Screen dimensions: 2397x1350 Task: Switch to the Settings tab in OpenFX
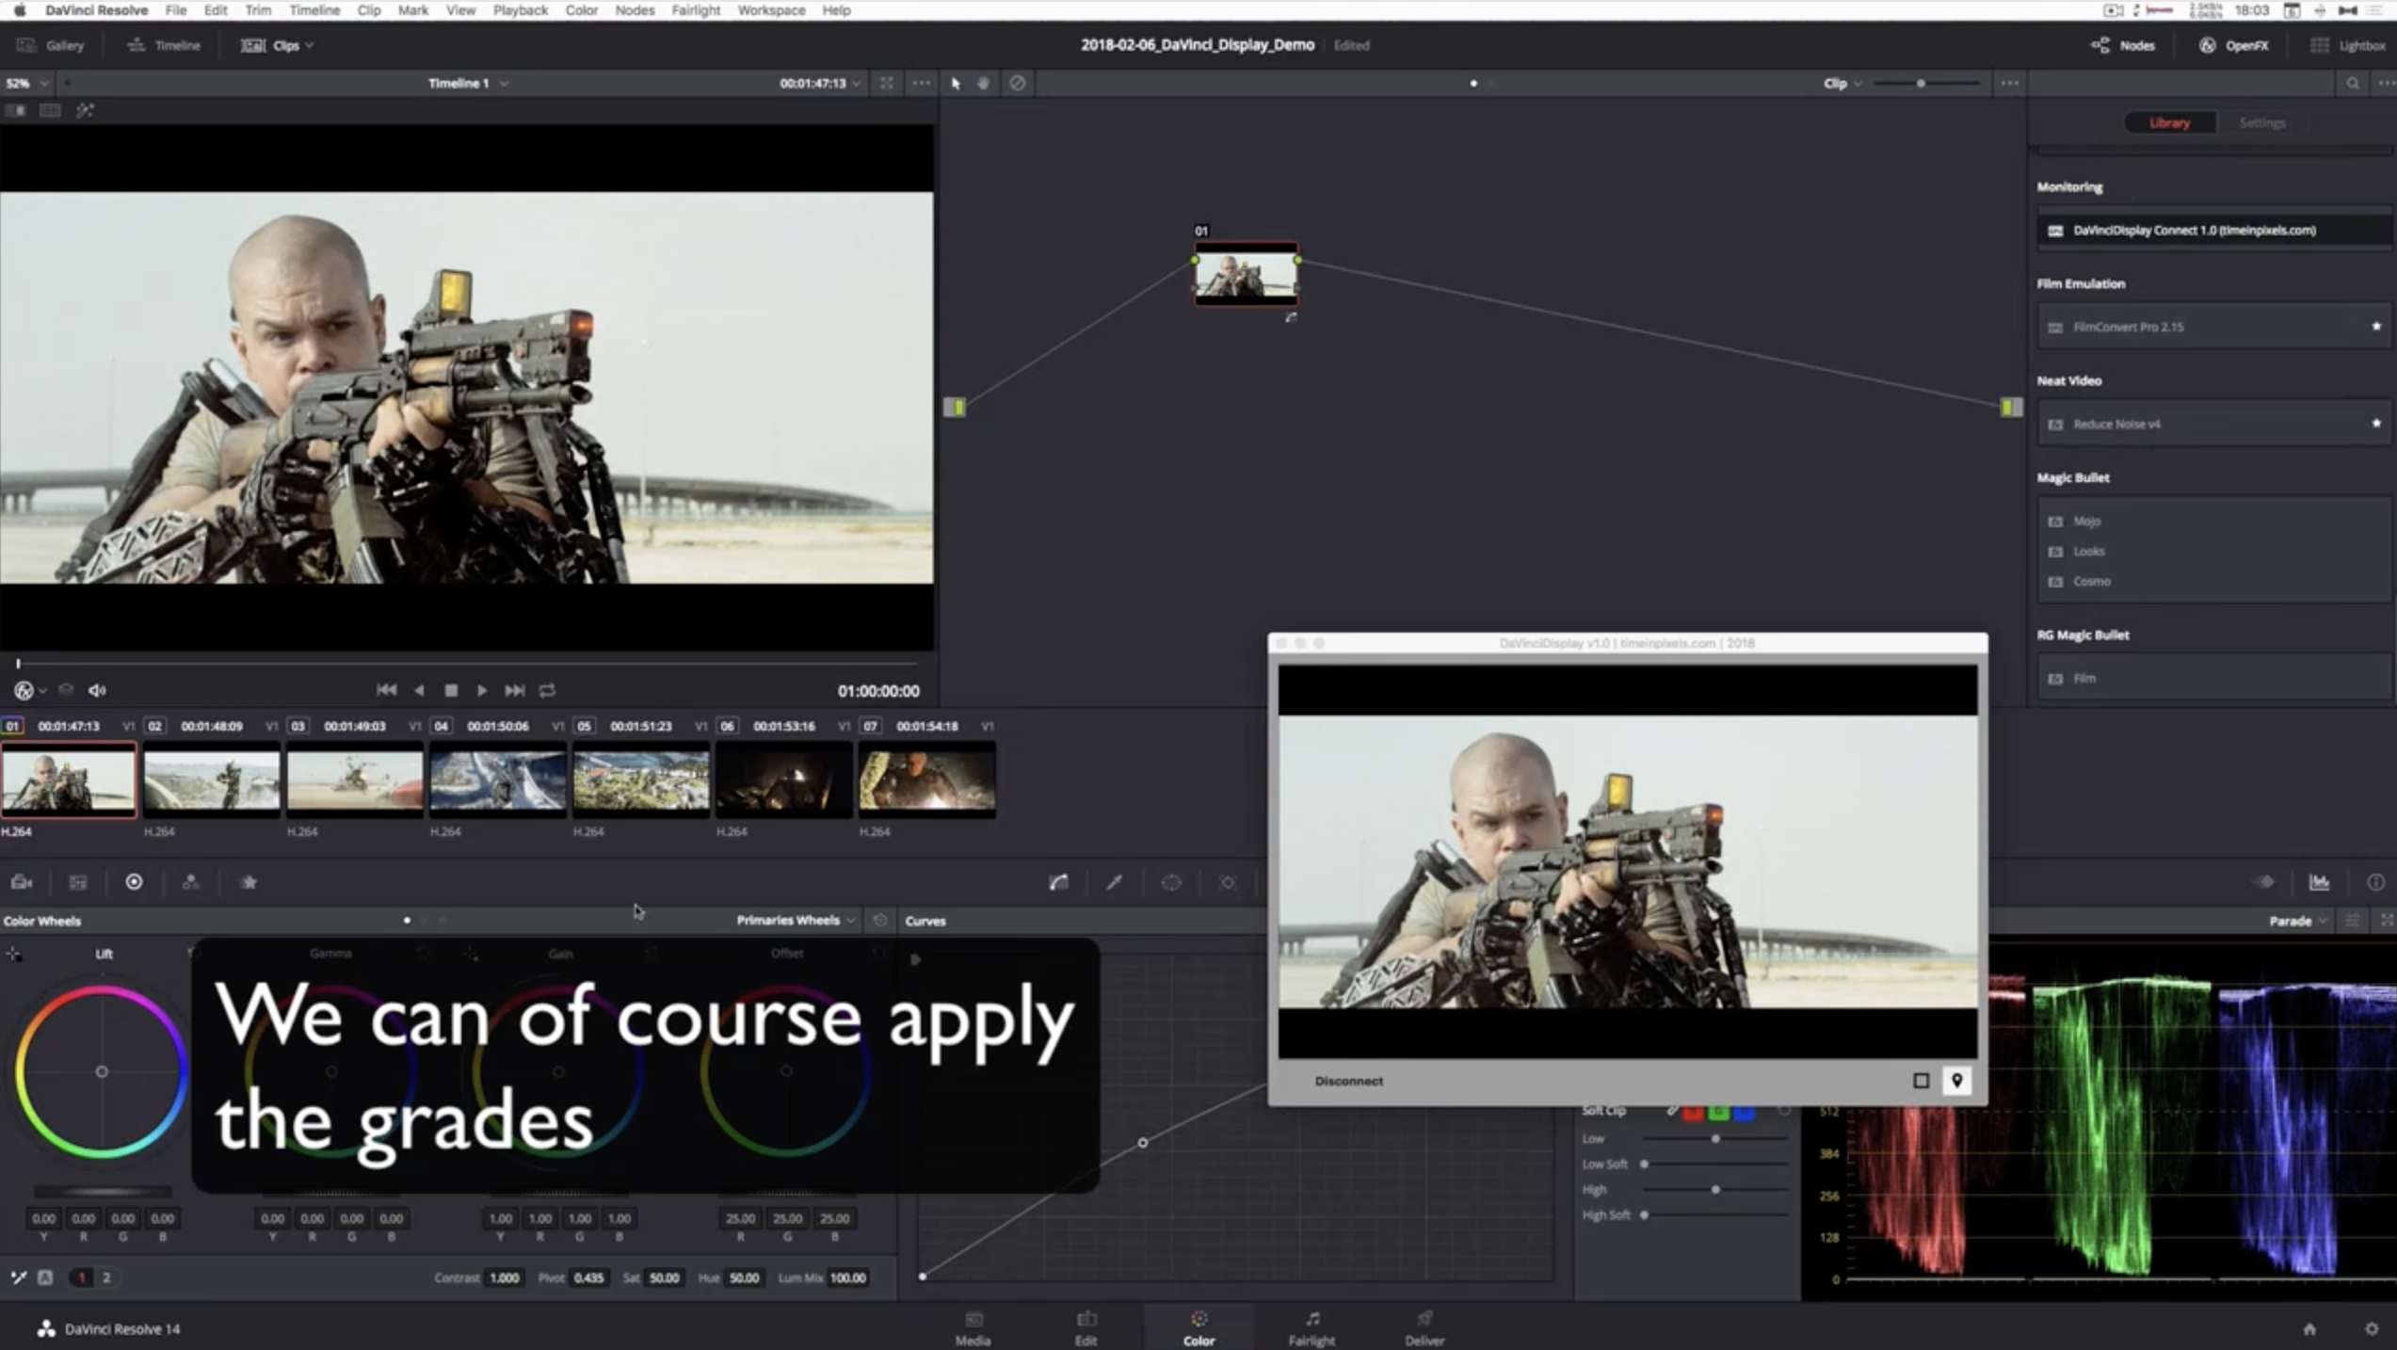(x=2262, y=122)
